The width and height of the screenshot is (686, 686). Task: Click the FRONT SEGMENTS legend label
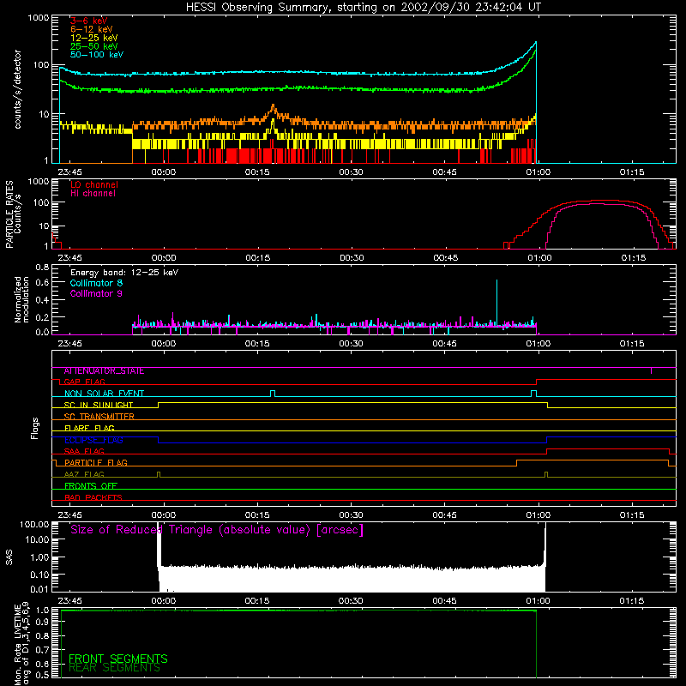(x=118, y=659)
